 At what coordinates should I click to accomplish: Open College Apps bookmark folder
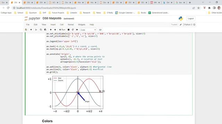coord(6,13)
